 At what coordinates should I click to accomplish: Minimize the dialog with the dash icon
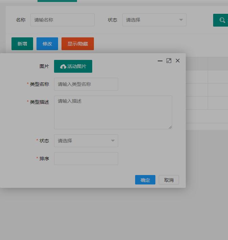coord(160,61)
